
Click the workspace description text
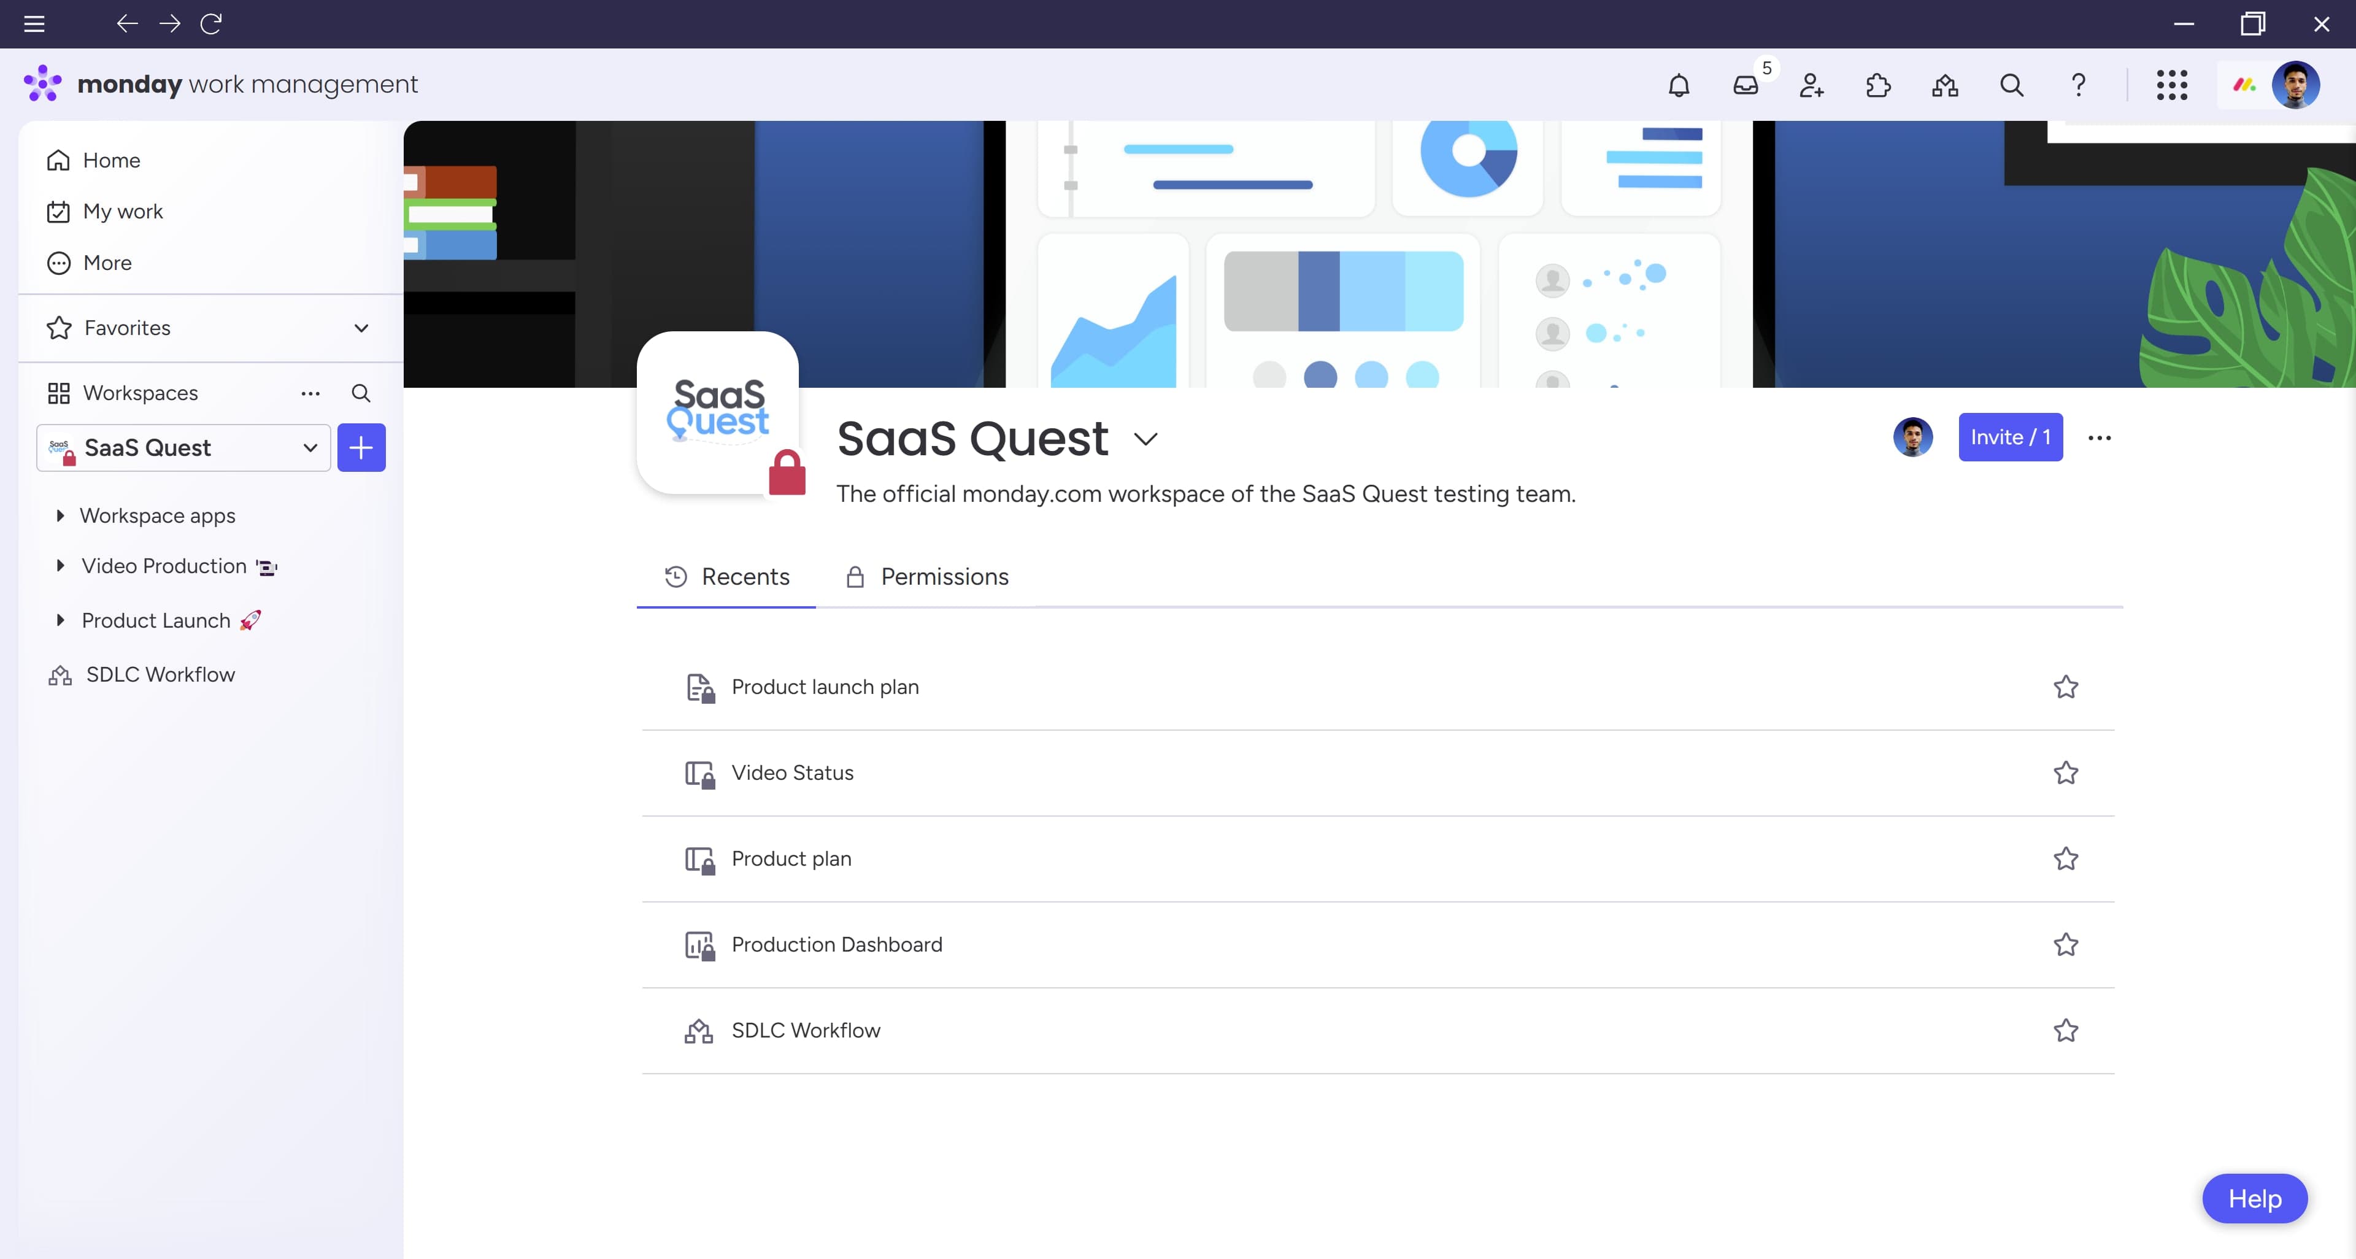point(1206,494)
